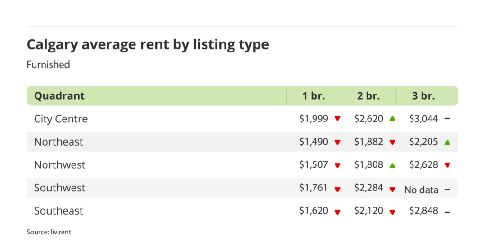Select the 2 br. column header
The width and height of the screenshot is (485, 250).
368,96
